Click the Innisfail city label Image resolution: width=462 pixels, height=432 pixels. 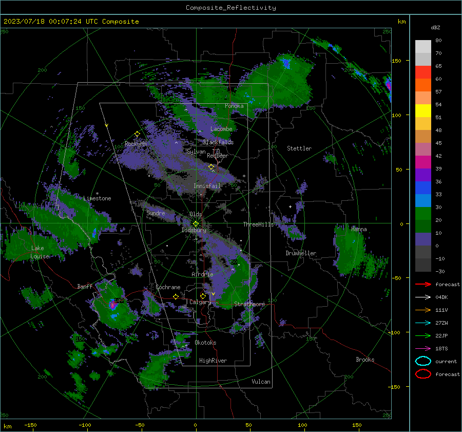(x=207, y=186)
